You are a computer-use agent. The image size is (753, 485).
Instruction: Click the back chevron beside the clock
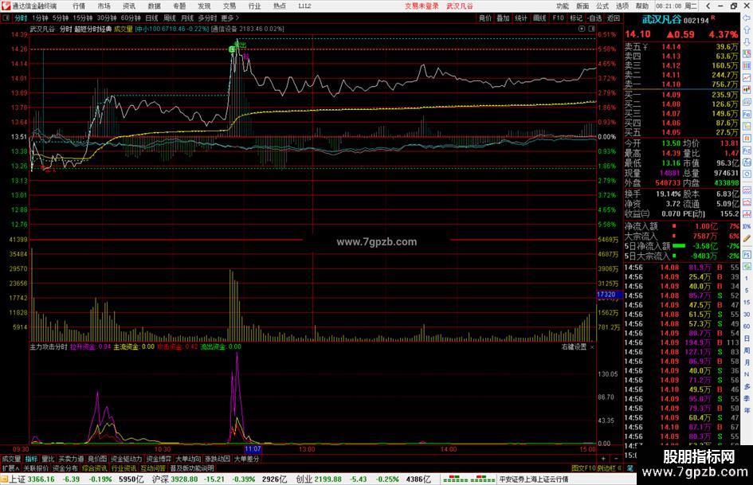pos(708,6)
